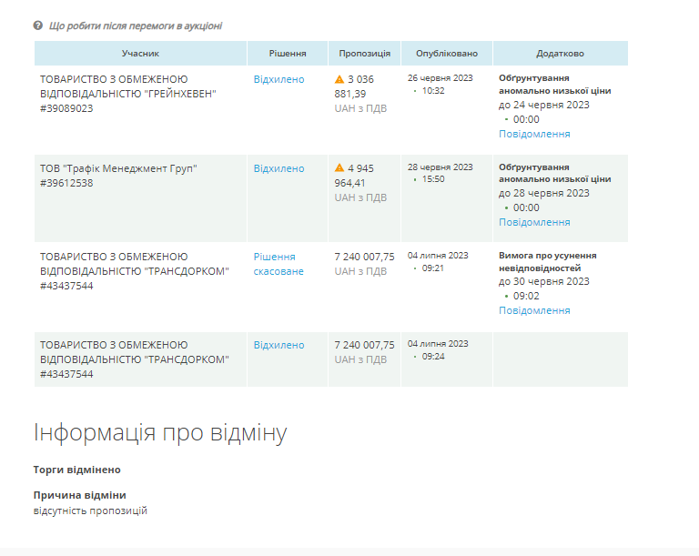Viewport: 699px width, 556px height.
Task: Select participant ТОВ "Трафік Менеджмент Груп"
Action: point(118,176)
